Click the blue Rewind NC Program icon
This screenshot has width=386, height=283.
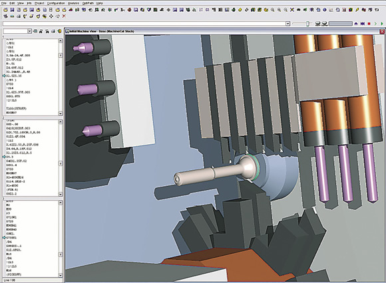(362, 24)
